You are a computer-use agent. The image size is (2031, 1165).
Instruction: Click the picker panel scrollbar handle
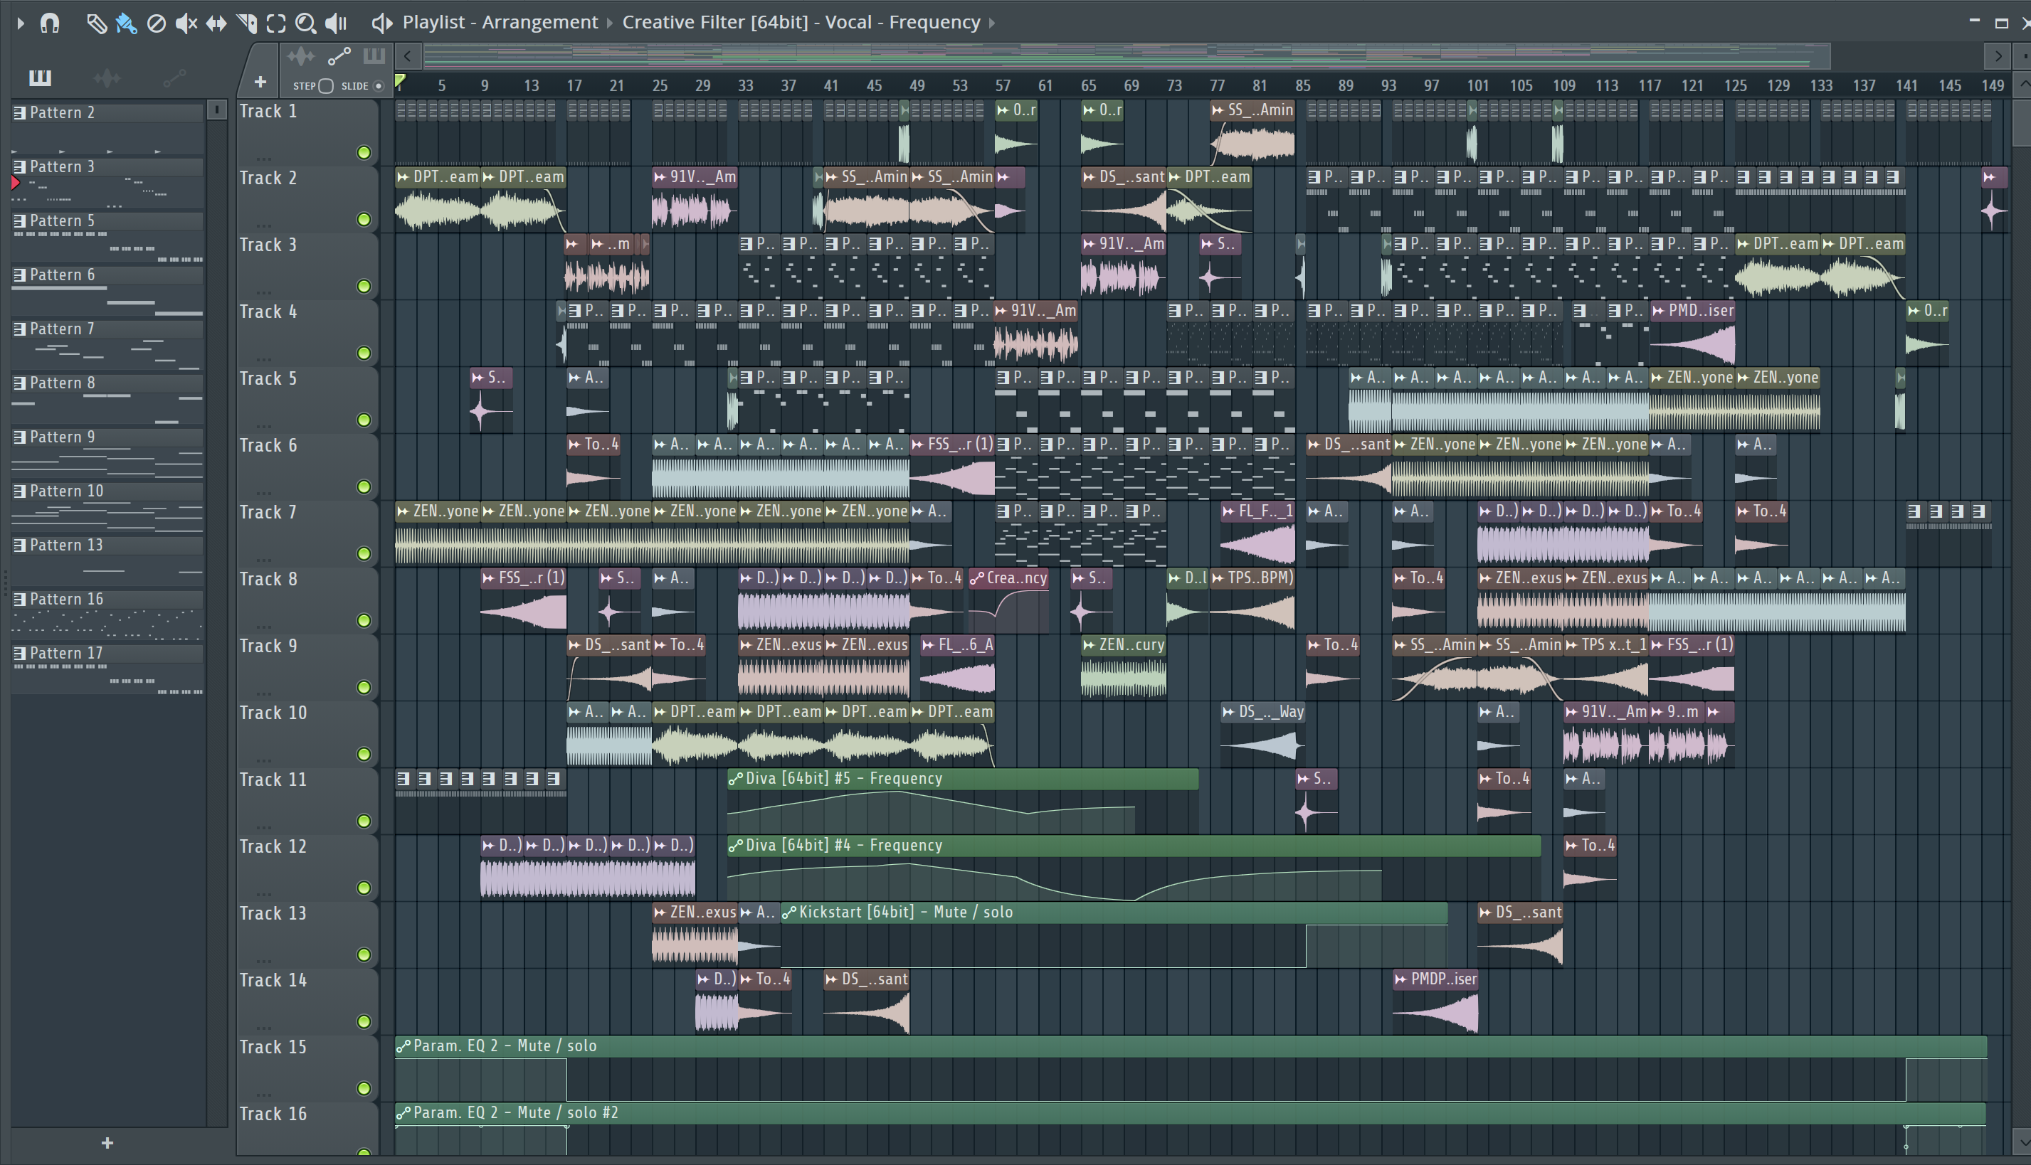click(x=216, y=110)
